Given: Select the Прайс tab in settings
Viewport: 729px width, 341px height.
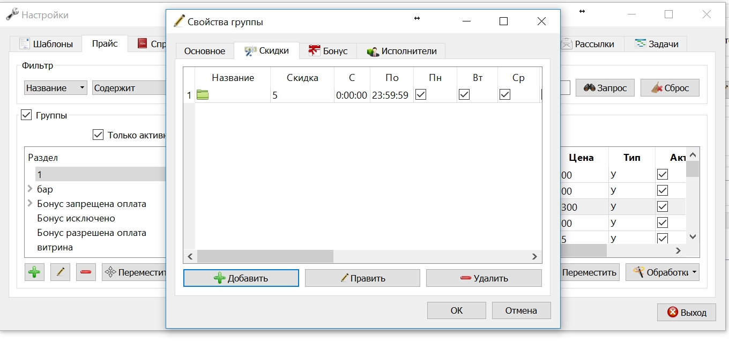Looking at the screenshot, I should pyautogui.click(x=105, y=43).
